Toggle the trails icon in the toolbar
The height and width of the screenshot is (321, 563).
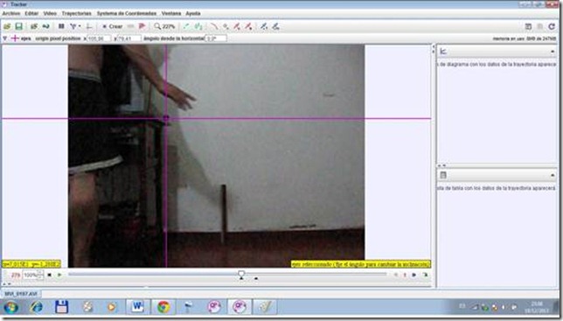click(x=186, y=26)
